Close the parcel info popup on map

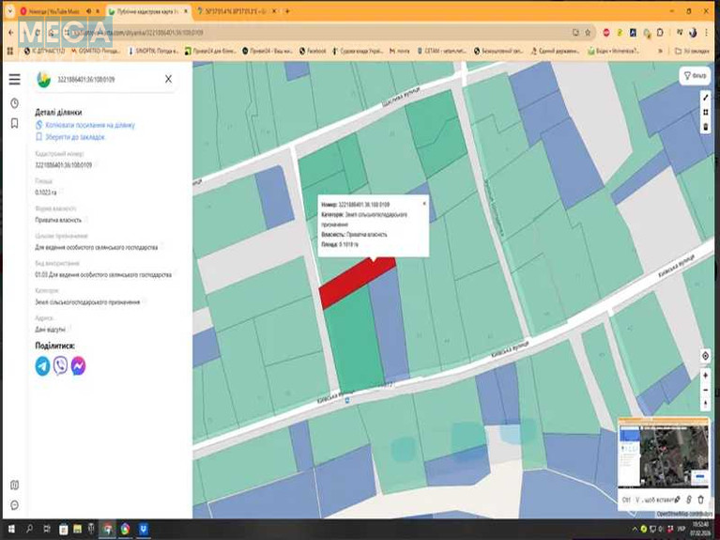click(x=423, y=202)
